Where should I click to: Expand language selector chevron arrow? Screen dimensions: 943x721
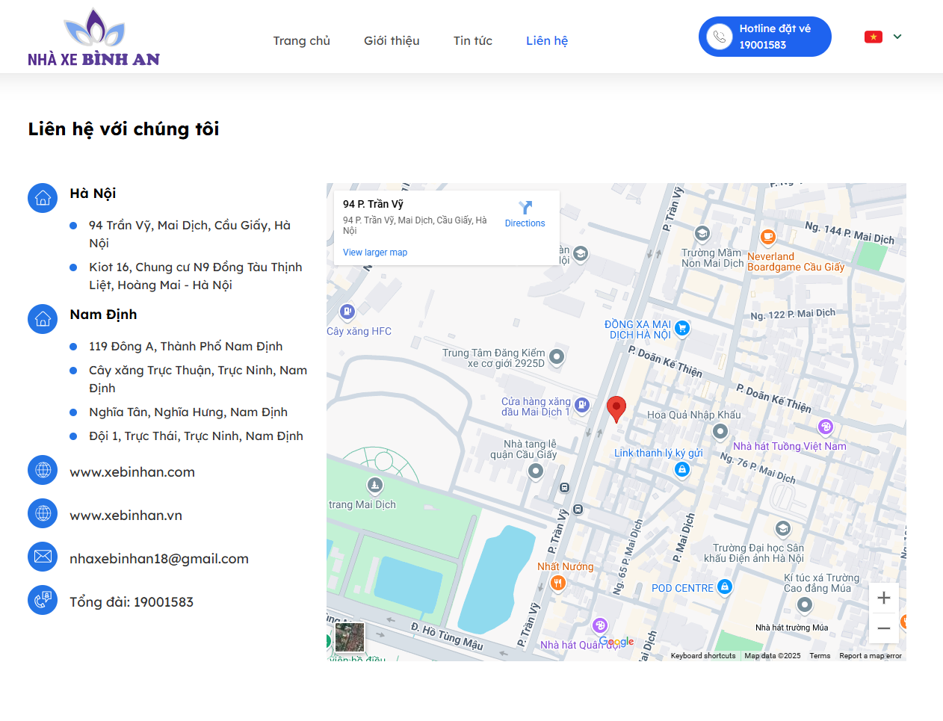pyautogui.click(x=897, y=37)
